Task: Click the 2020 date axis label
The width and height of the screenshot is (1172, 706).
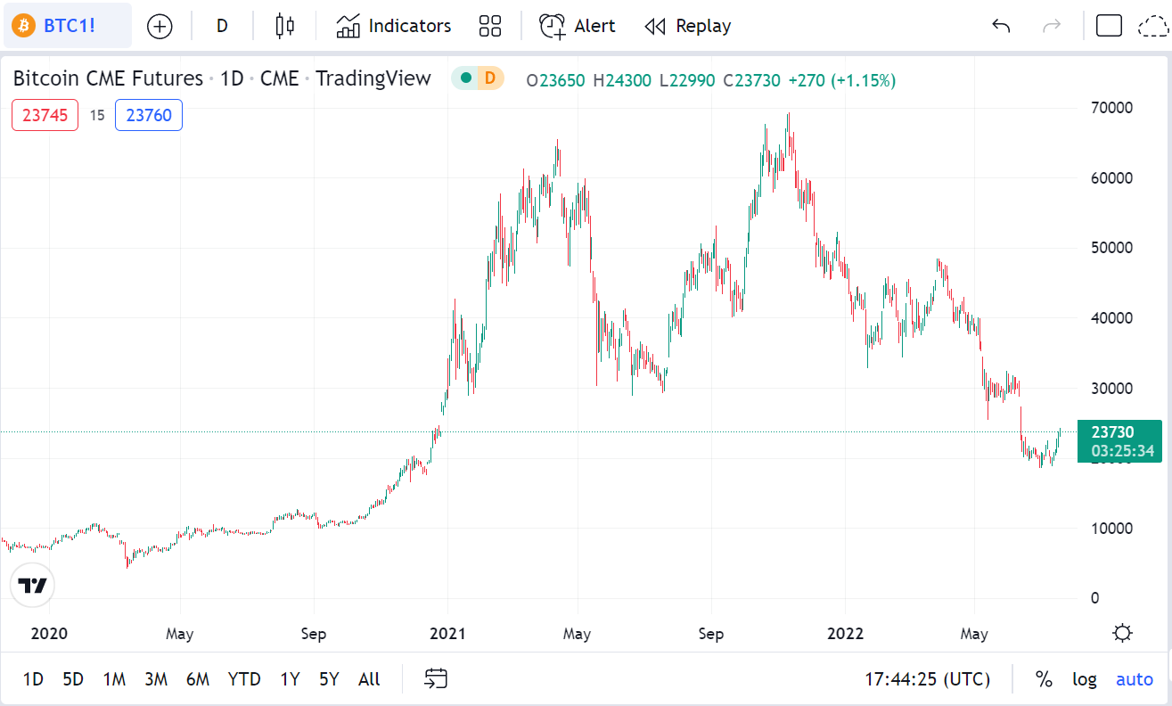Action: click(x=49, y=634)
